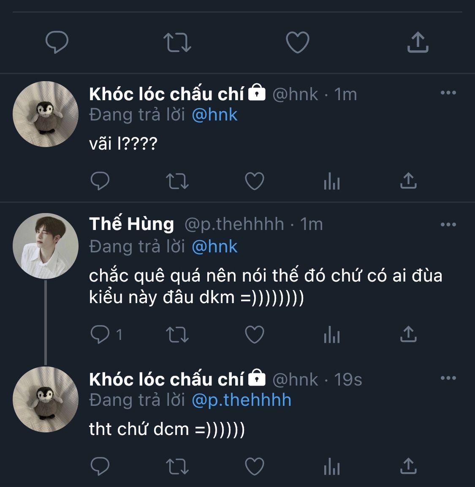Open Thế Hùng's profile picture

[46, 246]
